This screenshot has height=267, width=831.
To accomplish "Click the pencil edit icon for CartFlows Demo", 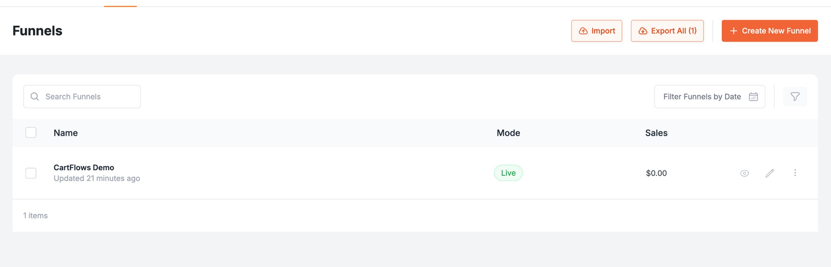I will point(770,173).
